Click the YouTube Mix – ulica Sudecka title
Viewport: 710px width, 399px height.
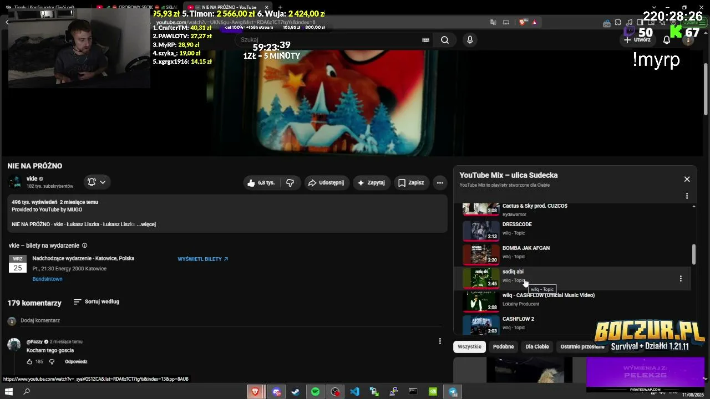[509, 175]
